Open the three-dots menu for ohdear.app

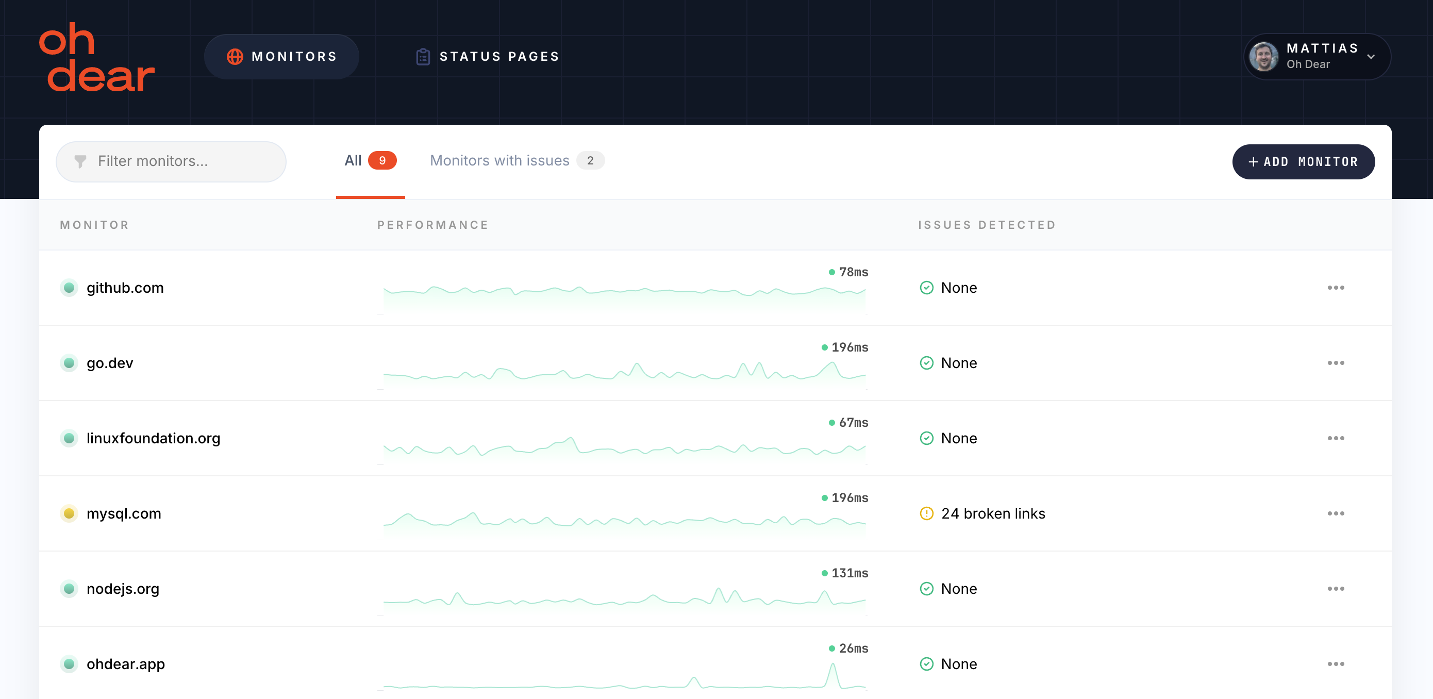click(x=1336, y=664)
